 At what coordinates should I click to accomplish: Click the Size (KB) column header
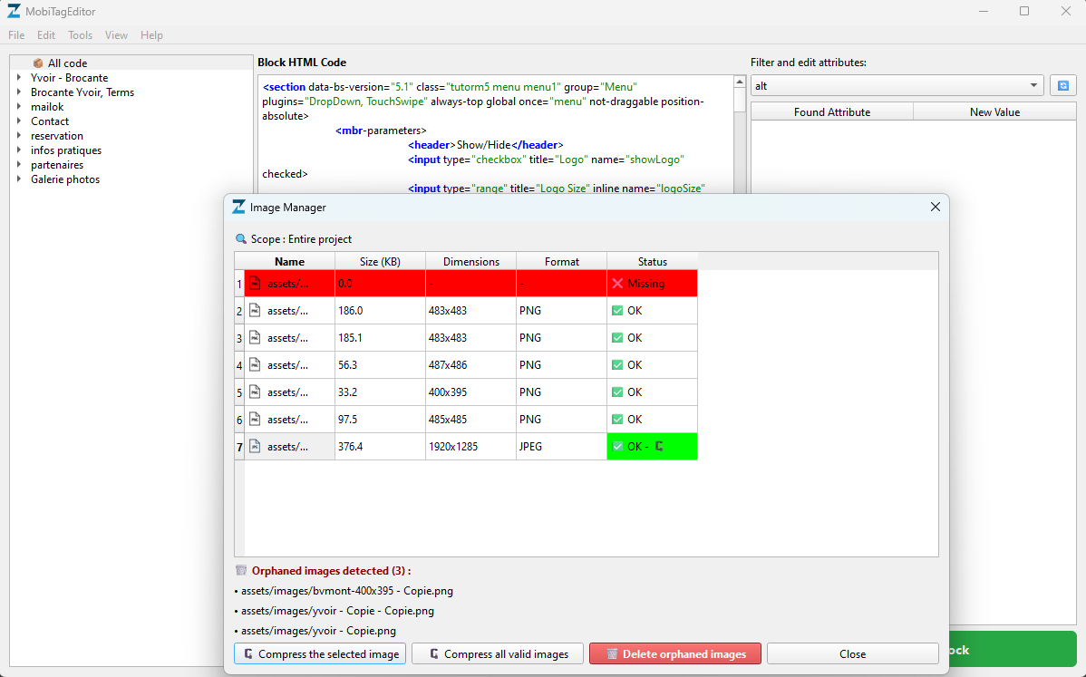tap(380, 262)
